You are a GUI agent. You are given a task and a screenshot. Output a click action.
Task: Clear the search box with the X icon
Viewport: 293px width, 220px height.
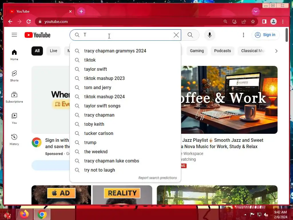[176, 35]
